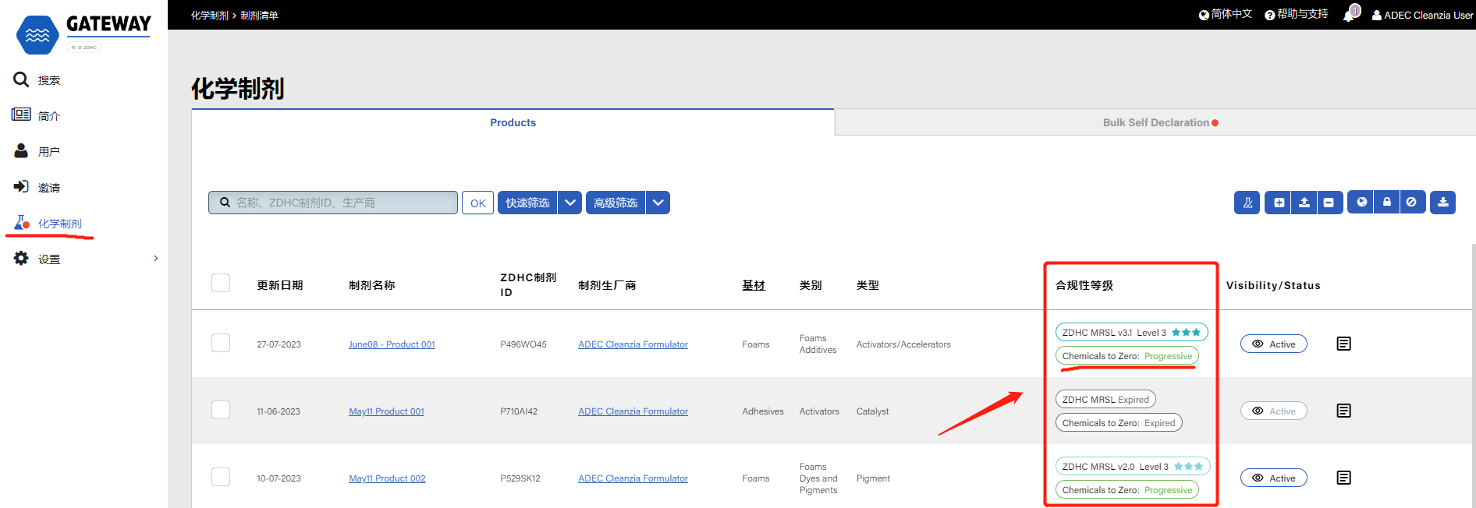Click the globe toolbar button
Screen dimensions: 1476x508
click(x=1361, y=203)
